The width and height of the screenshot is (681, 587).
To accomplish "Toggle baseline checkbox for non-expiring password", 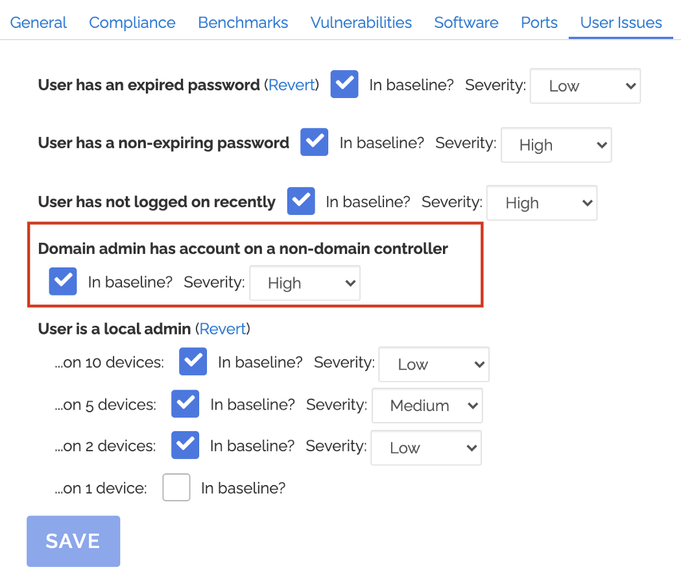I will (x=315, y=143).
